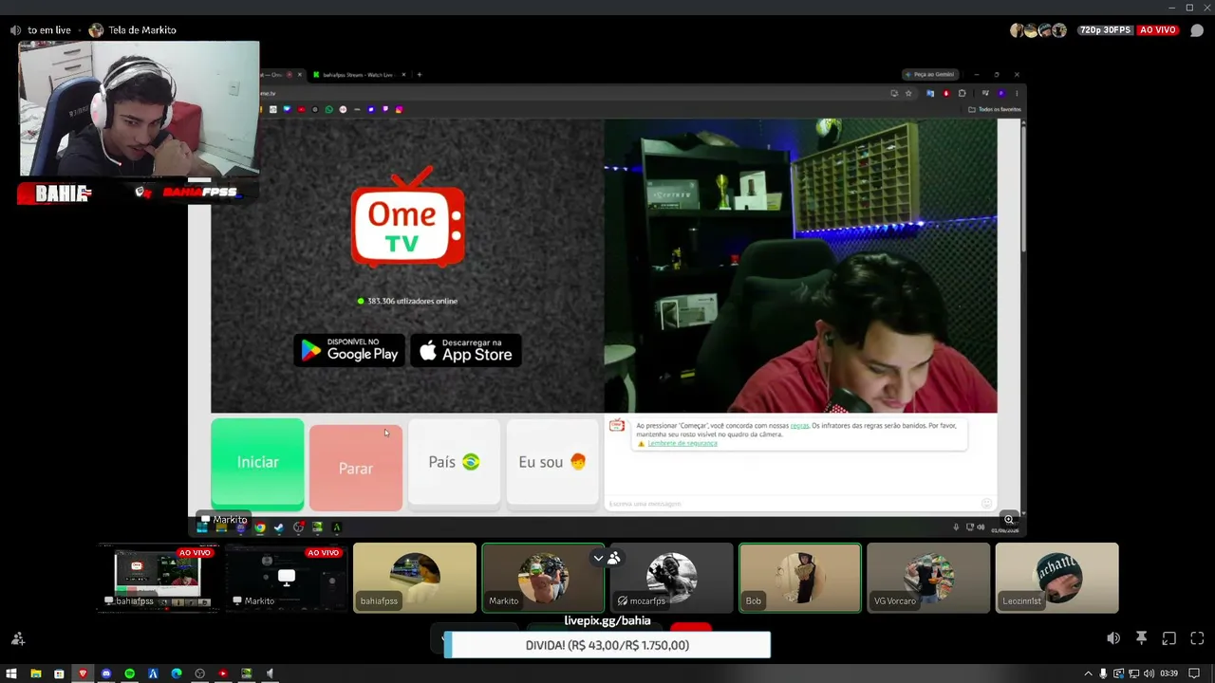Click the OmeTV logo in the stream

pos(408,217)
